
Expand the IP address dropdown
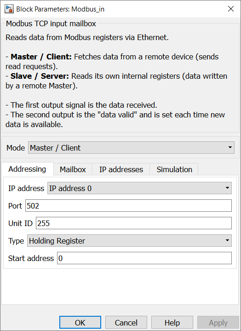[139, 188]
